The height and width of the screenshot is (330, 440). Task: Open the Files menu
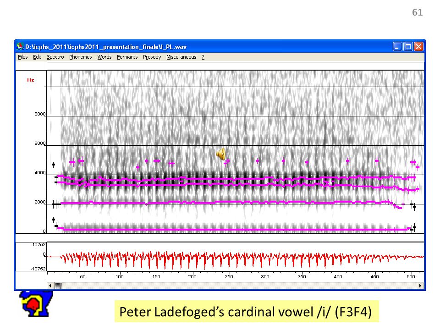[x=23, y=57]
